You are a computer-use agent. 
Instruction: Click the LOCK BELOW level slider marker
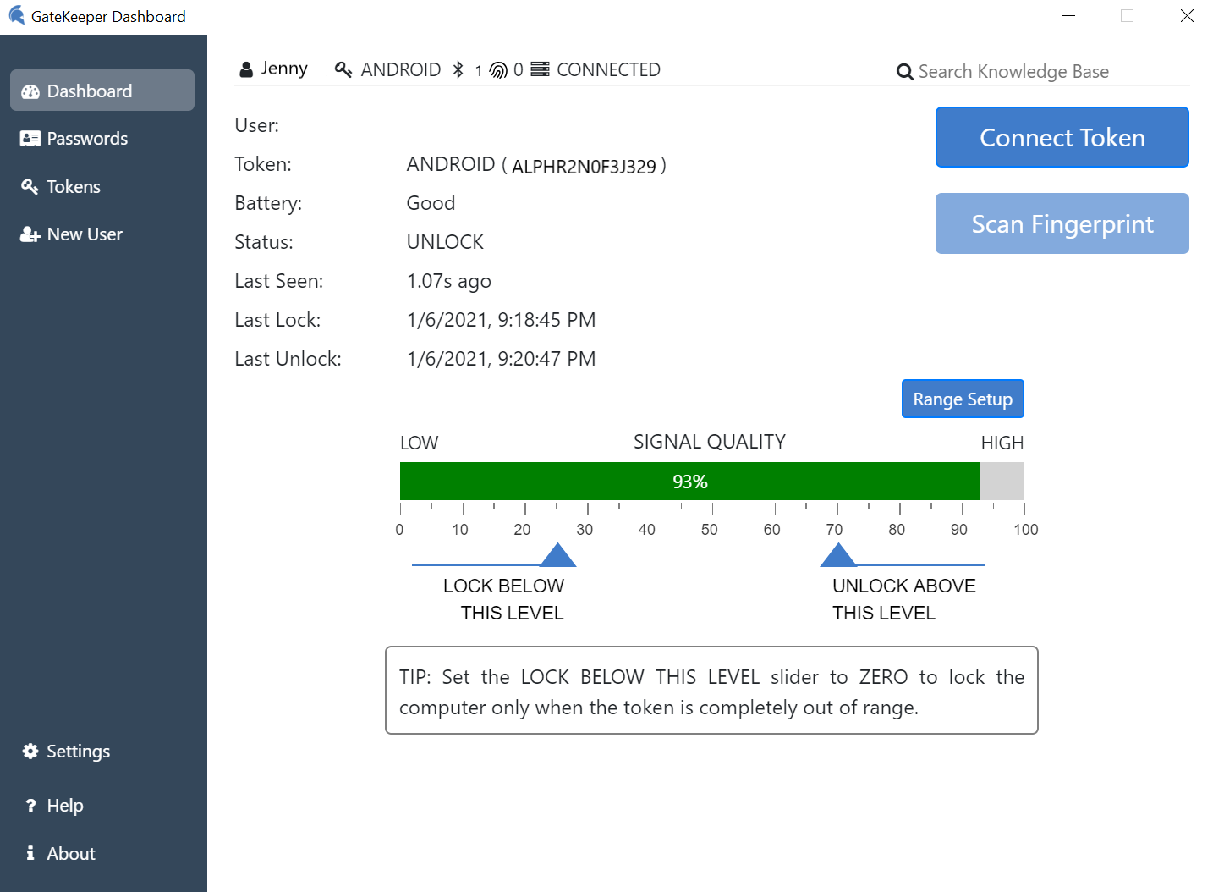pos(558,554)
